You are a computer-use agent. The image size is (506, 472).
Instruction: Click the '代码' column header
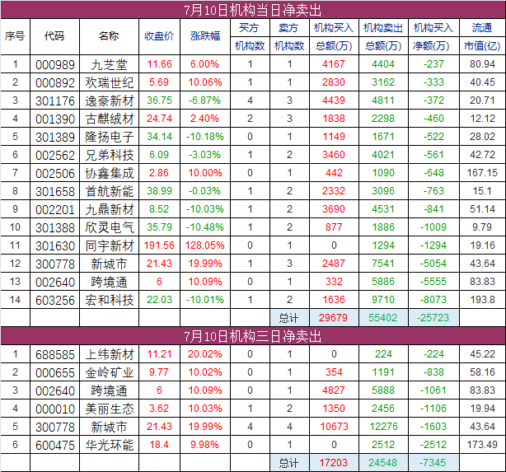[54, 36]
